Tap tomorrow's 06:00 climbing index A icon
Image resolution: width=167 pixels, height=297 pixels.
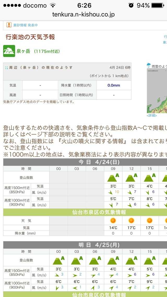pyautogui.click(x=95, y=260)
